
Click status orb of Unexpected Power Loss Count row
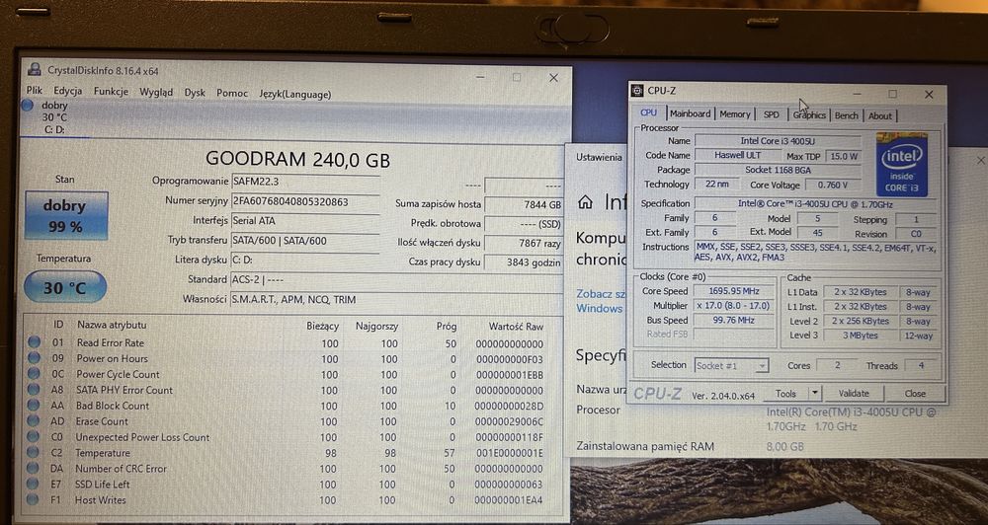click(33, 437)
